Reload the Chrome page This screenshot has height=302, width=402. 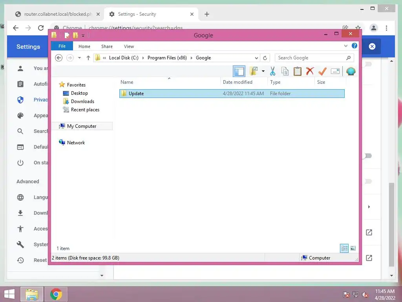[41, 28]
